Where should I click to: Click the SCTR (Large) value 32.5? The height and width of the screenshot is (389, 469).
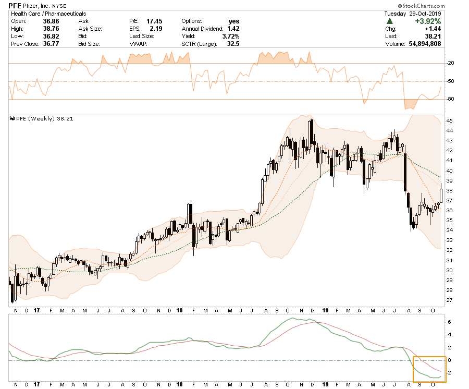tap(233, 44)
